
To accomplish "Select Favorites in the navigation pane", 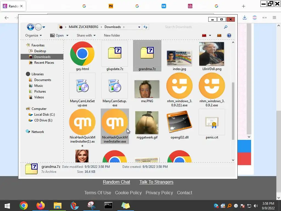I will click(38, 45).
